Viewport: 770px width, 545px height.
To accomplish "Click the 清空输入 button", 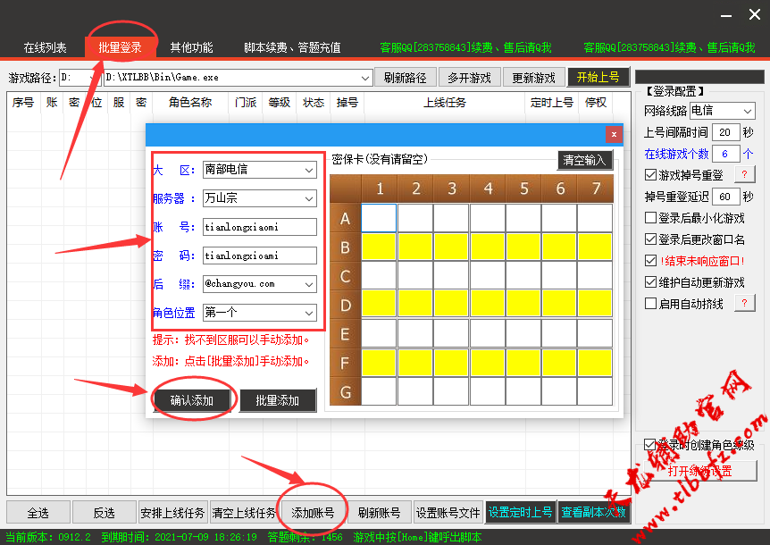I will tap(584, 160).
